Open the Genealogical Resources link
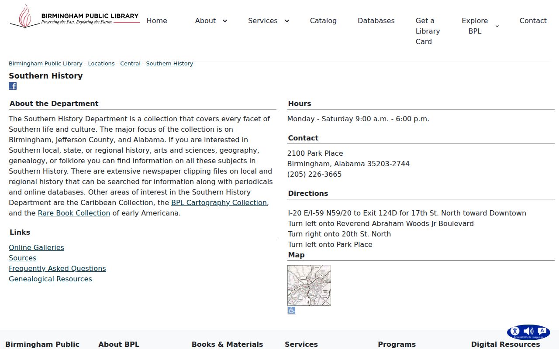Screen dimensions: 559x349 [x=50, y=279]
